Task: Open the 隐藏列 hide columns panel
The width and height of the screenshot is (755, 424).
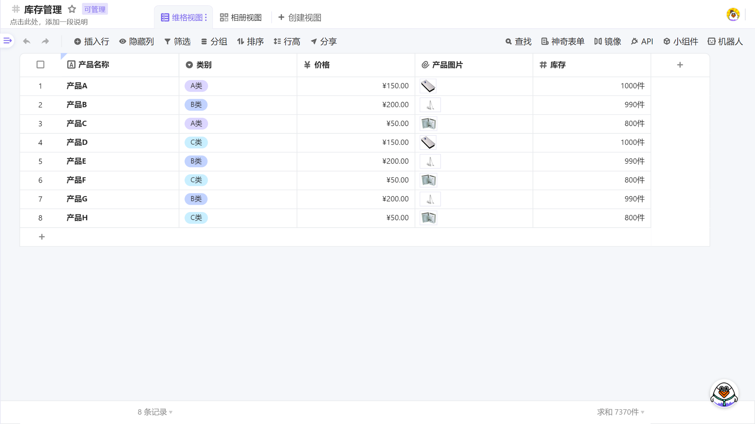Action: (137, 41)
